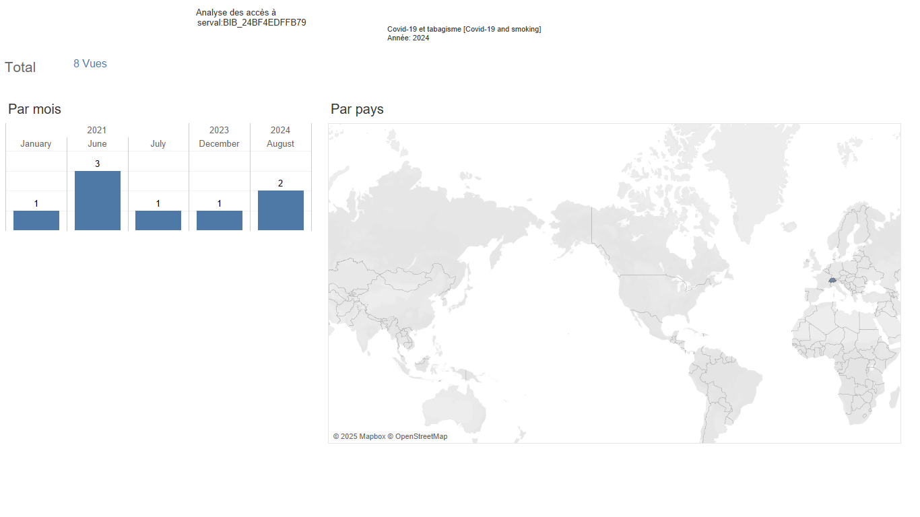The image size is (920, 517).
Task: Click the 'Covid-19 et tabagisme' title text
Action: (x=464, y=29)
